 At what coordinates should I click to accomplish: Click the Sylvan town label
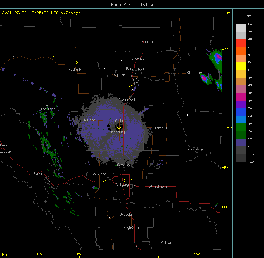coord(119,75)
